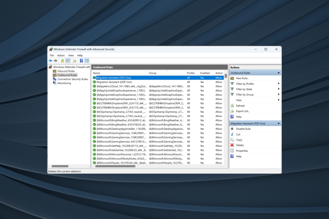
Task: Select the GamingServices_4.67.21001.0 rule
Action: 159,141
